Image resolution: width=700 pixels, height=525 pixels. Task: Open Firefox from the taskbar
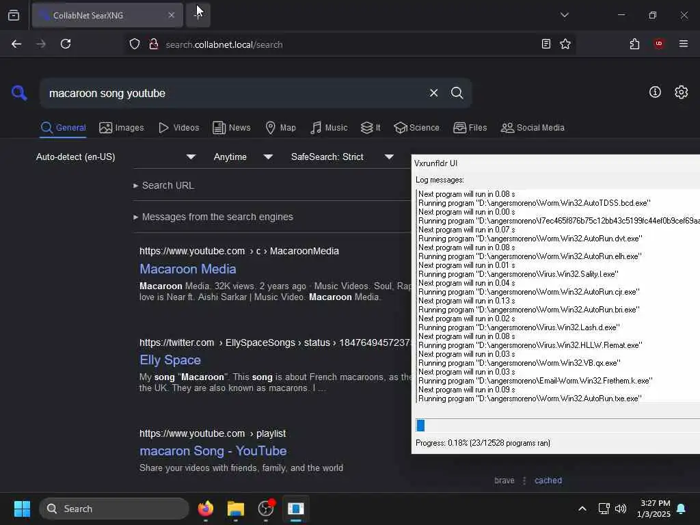click(205, 509)
